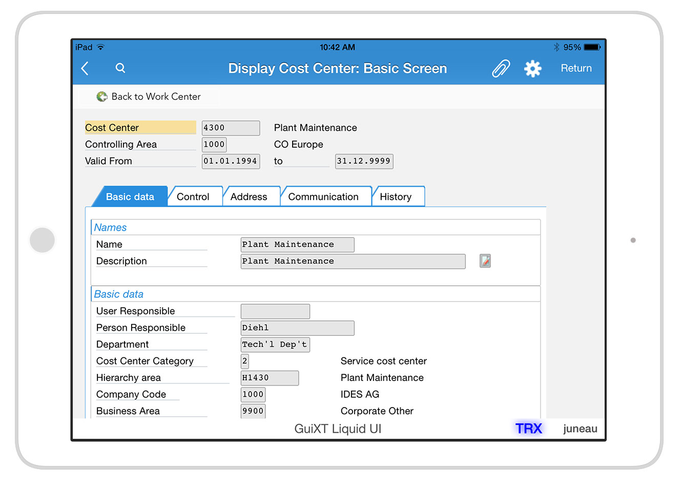Image resolution: width=681 pixels, height=485 pixels.
Task: Switch to the Control tab
Action: [193, 197]
